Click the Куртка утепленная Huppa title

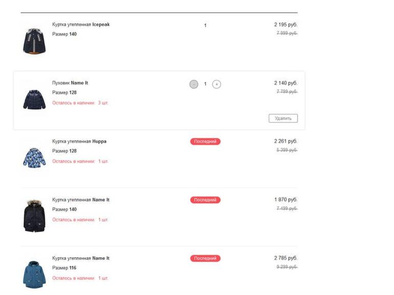pos(79,141)
